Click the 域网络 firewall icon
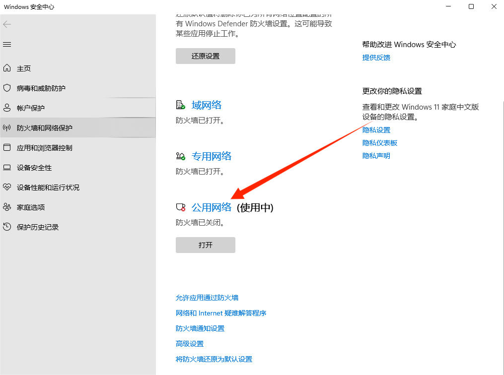 pyautogui.click(x=180, y=105)
